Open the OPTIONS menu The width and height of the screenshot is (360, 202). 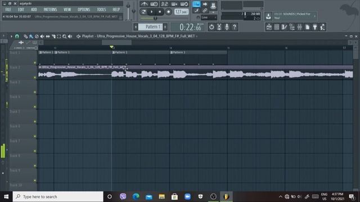point(84,10)
